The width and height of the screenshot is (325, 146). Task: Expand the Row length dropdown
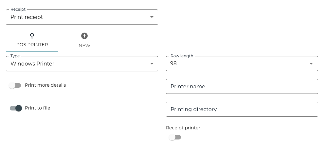tap(242, 64)
